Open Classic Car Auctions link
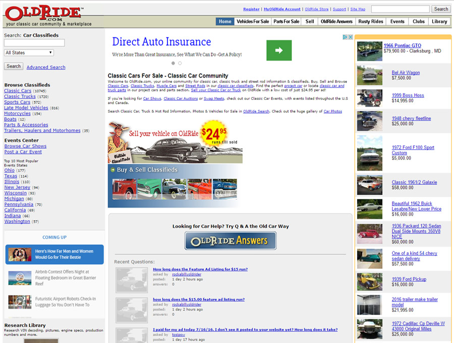This screenshot has height=343, width=454. point(181,99)
